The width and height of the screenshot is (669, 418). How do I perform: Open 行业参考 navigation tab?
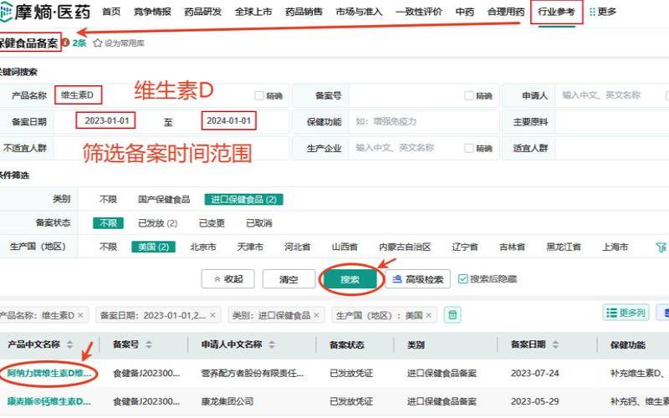(x=556, y=12)
